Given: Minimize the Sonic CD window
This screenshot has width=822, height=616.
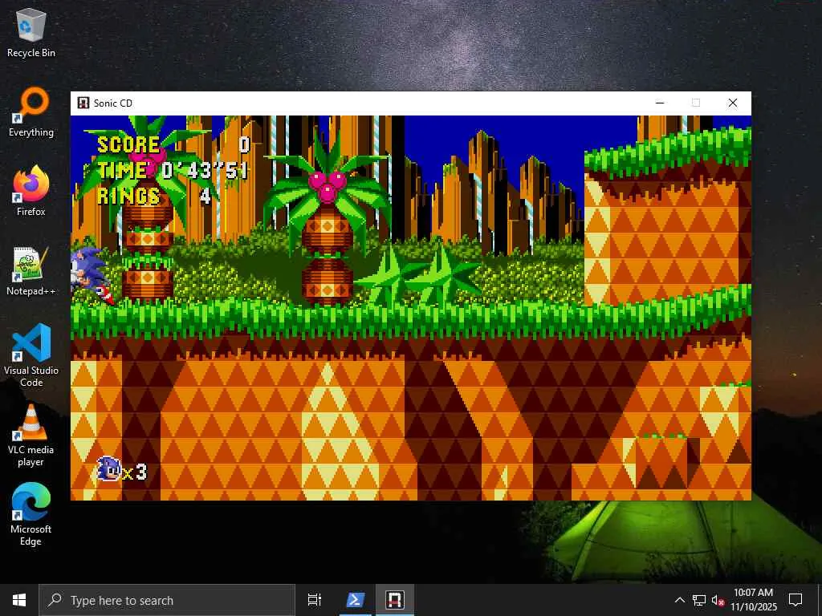Looking at the screenshot, I should pyautogui.click(x=660, y=103).
